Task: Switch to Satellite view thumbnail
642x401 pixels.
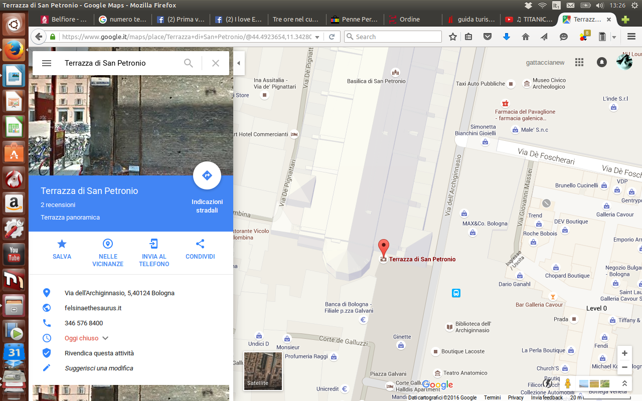Action: (263, 371)
